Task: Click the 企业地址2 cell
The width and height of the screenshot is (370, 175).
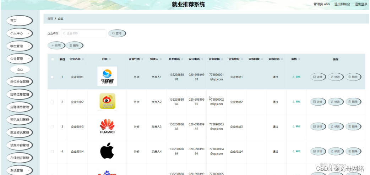Action: click(x=236, y=102)
